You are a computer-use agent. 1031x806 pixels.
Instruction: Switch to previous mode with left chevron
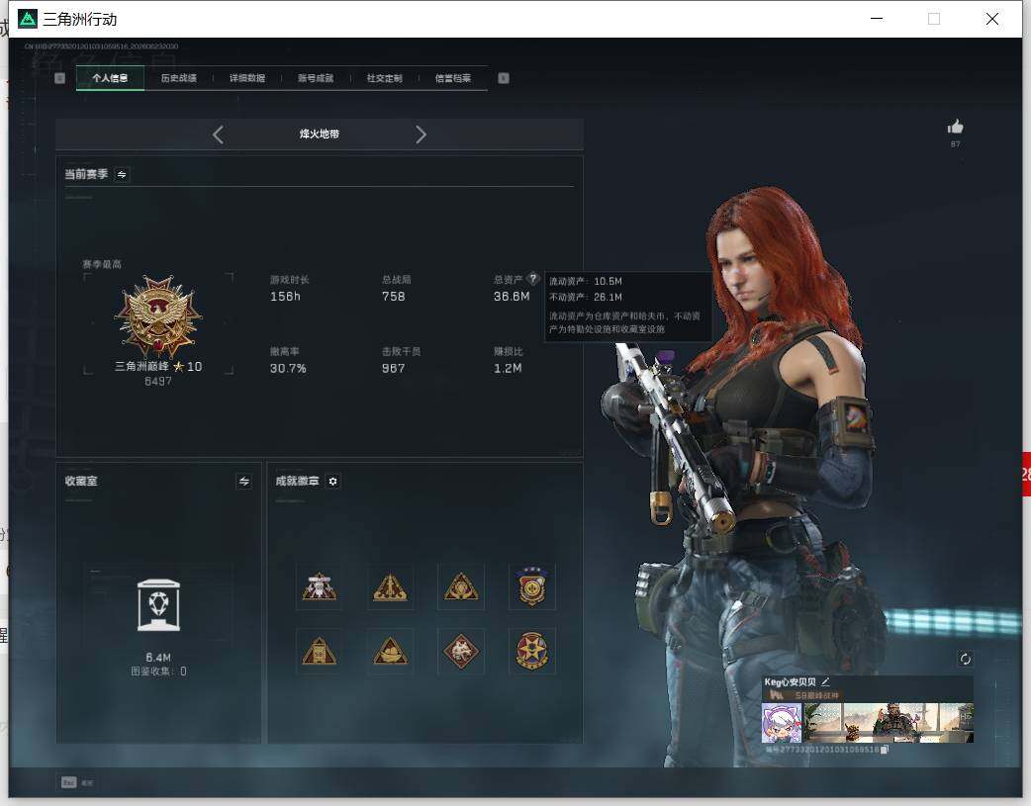tap(219, 134)
